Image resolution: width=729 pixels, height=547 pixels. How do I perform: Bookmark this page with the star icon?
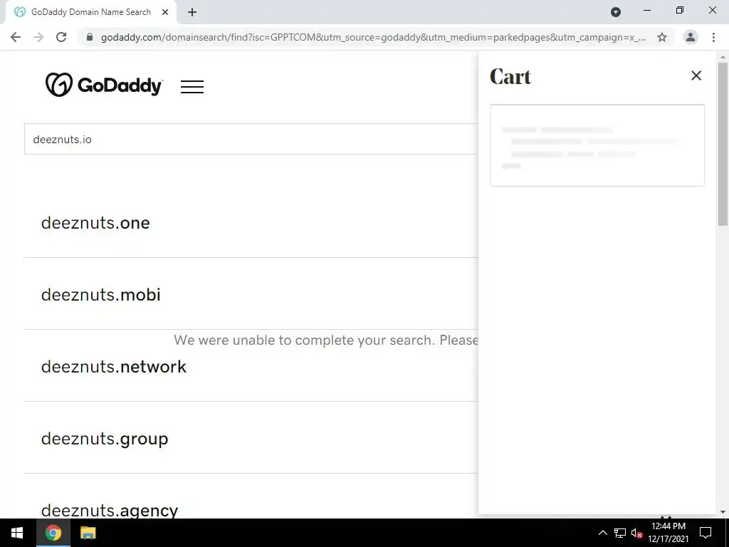point(662,37)
